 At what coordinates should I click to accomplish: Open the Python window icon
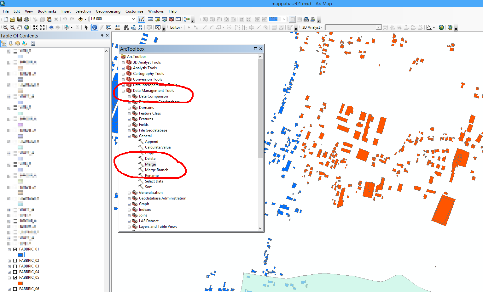(x=178, y=19)
